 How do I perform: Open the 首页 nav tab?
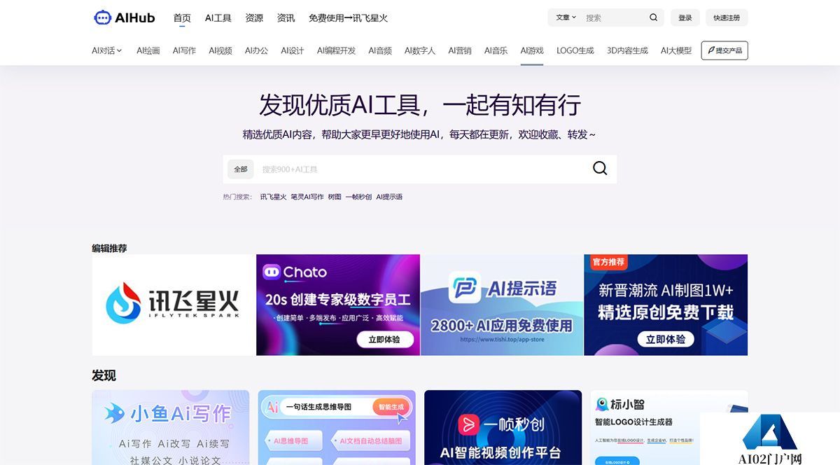[182, 18]
